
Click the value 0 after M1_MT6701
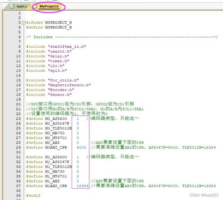[x=78, y=176]
